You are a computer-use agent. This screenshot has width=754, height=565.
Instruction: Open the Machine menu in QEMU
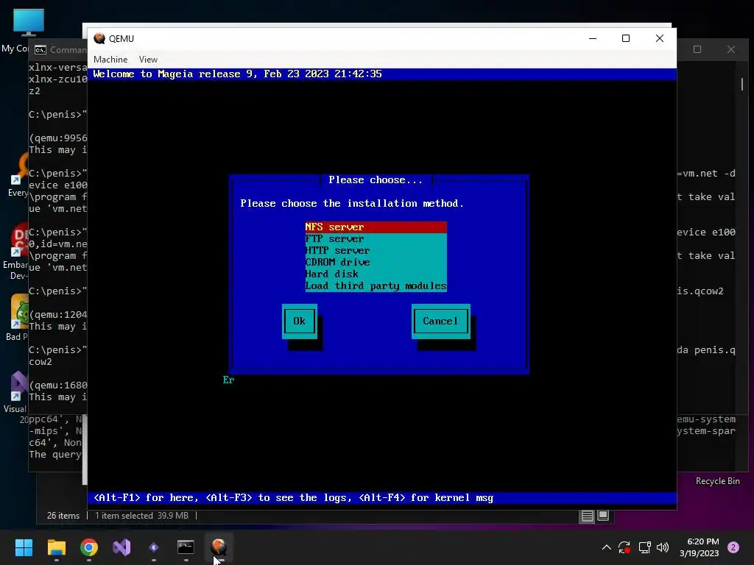tap(110, 59)
